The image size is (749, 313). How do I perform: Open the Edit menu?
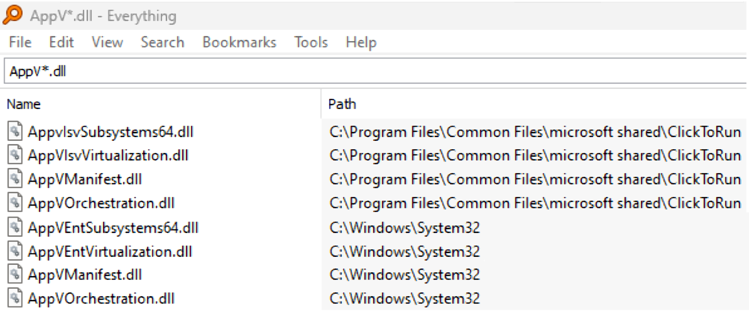pos(61,42)
